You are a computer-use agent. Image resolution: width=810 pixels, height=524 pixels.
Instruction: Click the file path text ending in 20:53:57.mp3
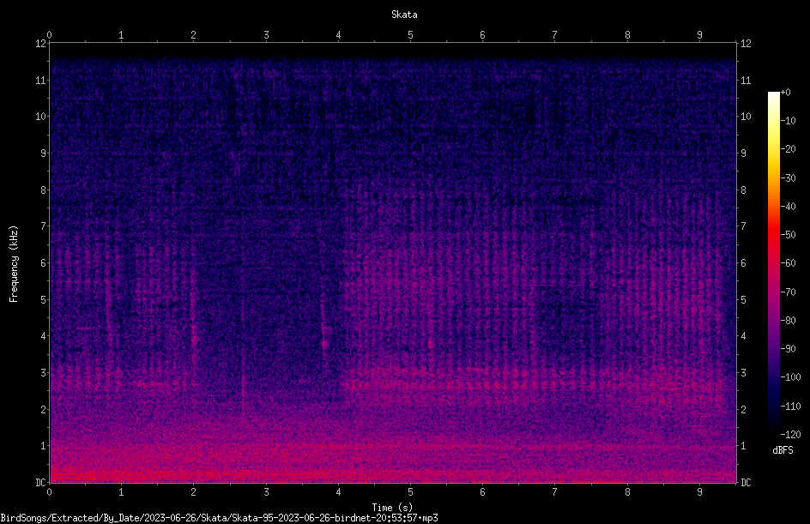219,518
